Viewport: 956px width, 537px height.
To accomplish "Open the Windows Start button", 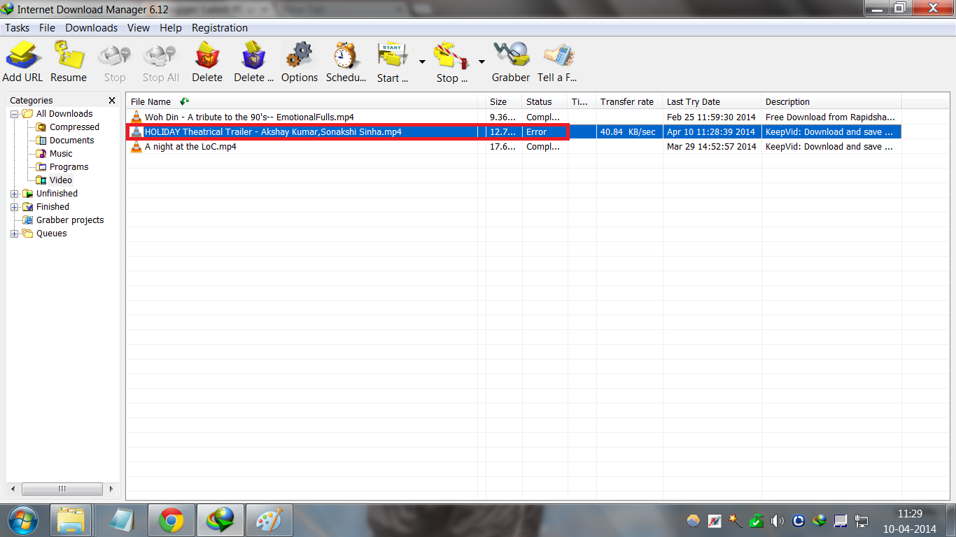I will (x=22, y=521).
